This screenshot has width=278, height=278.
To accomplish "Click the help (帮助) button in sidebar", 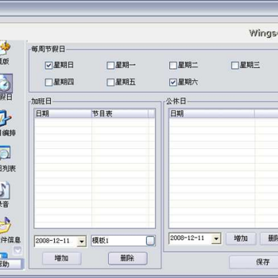I will point(11,264).
